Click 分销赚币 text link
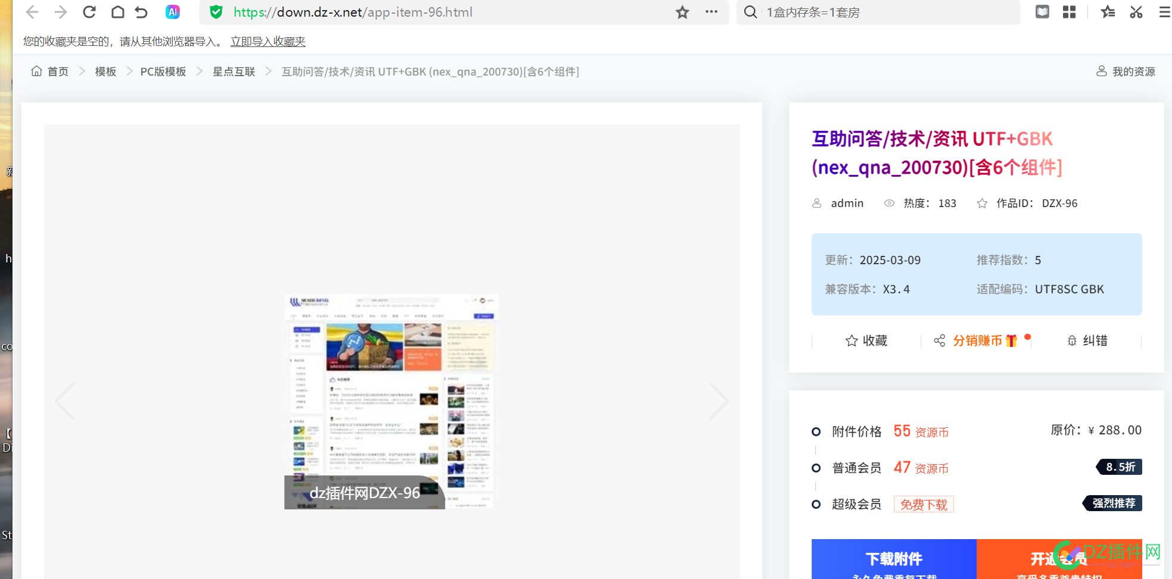This screenshot has height=579, width=1172. pos(977,340)
